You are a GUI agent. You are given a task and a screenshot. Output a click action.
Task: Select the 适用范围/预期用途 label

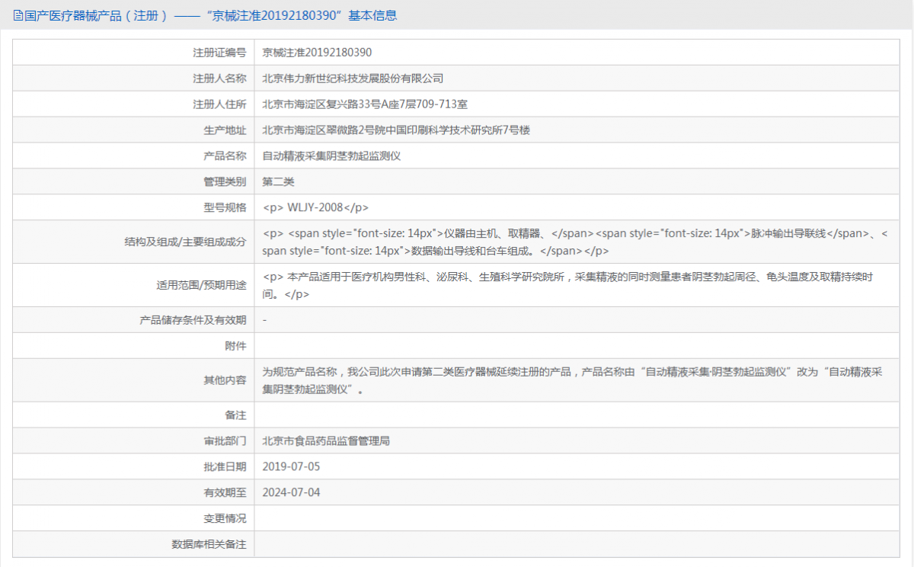pos(202,286)
